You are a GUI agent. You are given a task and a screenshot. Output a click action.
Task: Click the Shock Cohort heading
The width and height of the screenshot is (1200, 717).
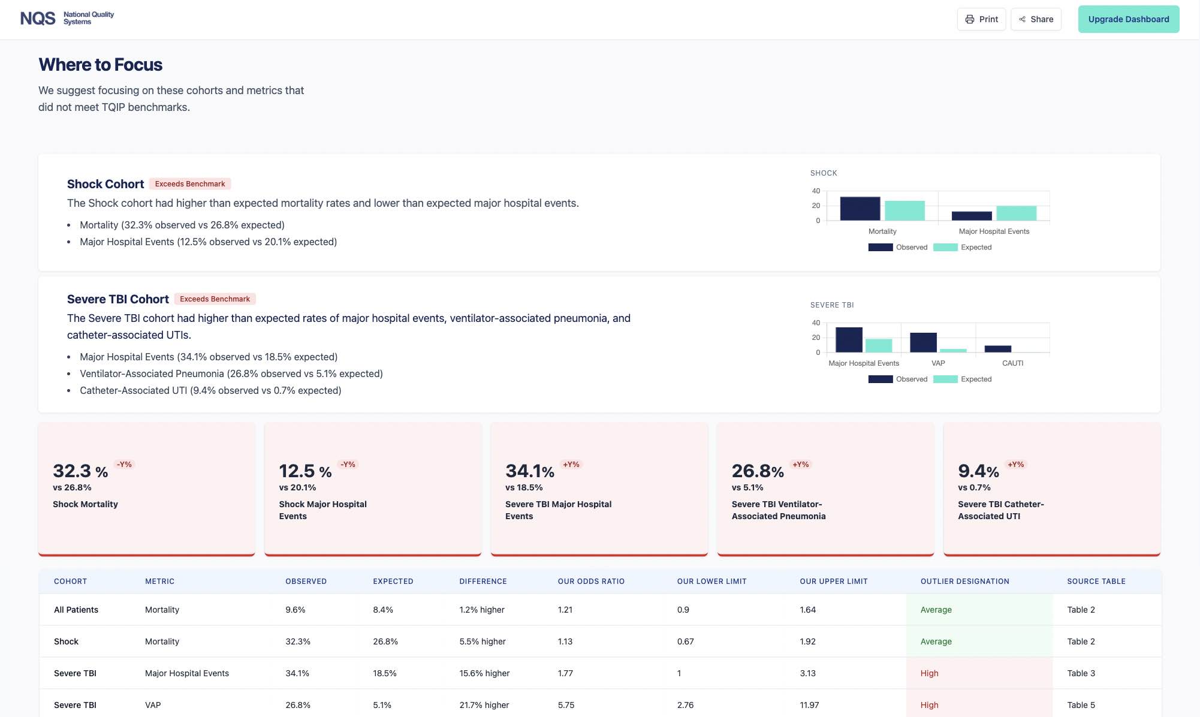[x=105, y=184]
